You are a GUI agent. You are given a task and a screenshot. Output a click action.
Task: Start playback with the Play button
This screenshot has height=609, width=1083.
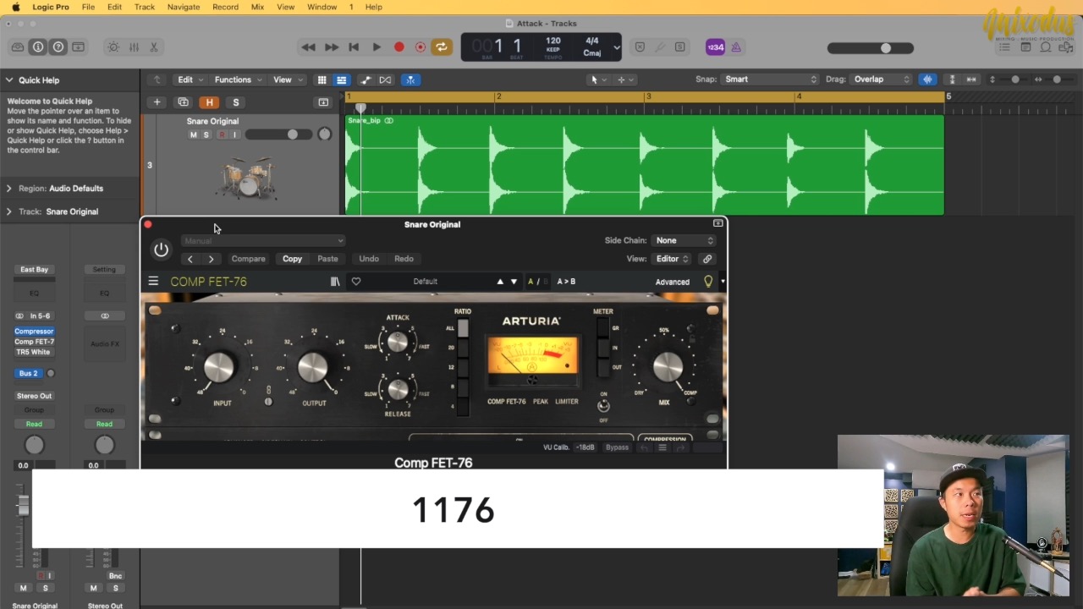point(377,47)
